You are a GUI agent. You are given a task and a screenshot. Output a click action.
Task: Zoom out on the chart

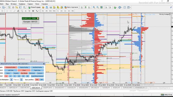point(98,7)
